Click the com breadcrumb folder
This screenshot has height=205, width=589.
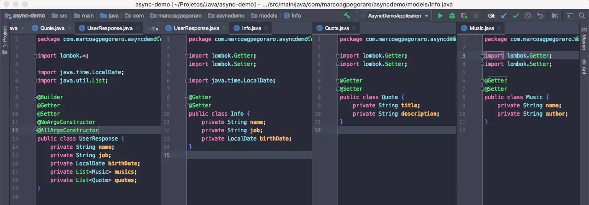pyautogui.click(x=134, y=16)
